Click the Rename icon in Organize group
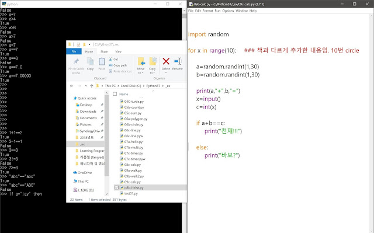Image resolution: width=374 pixels, height=233 pixels. pyautogui.click(x=178, y=61)
